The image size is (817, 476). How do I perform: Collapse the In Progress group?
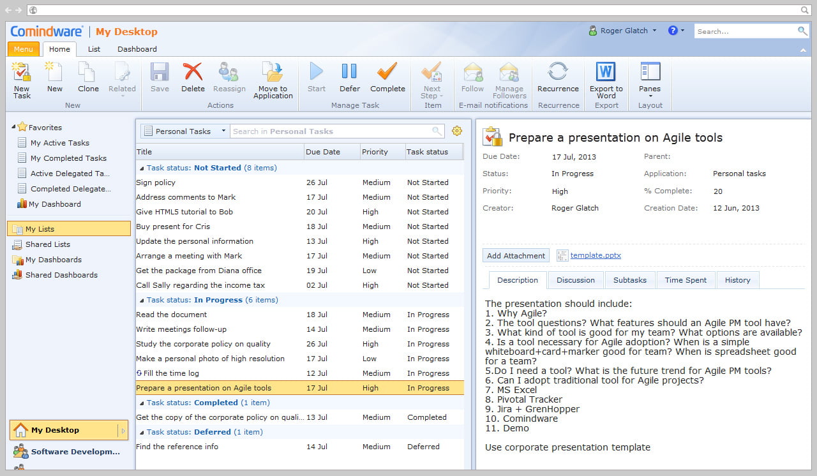(x=142, y=300)
